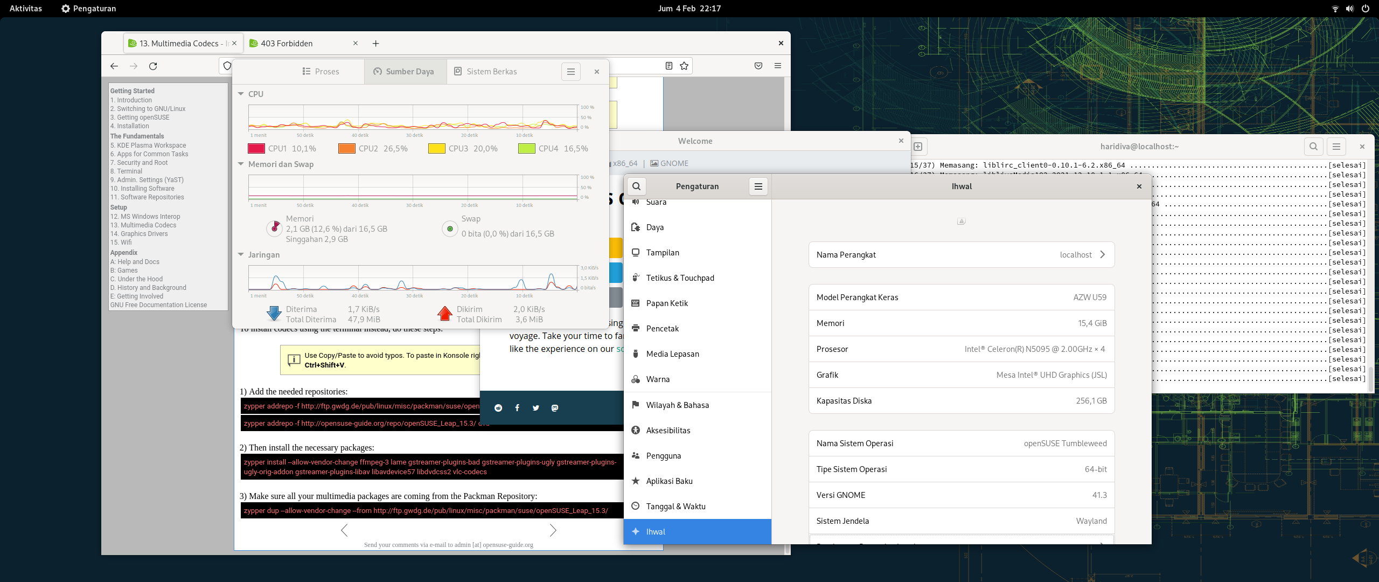Open the Aktivitas overview in top bar
1379x582 pixels.
point(25,9)
